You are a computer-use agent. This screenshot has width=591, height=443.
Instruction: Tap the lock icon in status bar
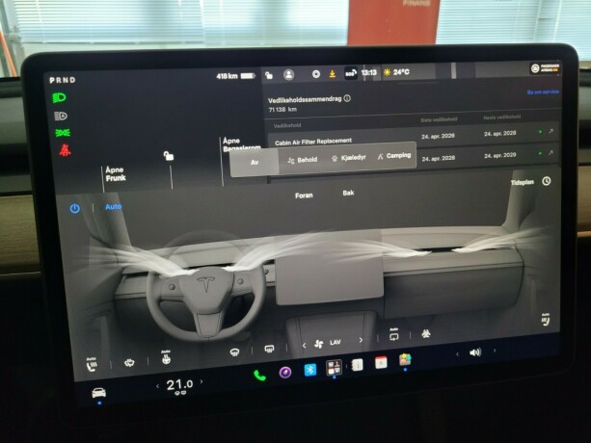click(269, 75)
